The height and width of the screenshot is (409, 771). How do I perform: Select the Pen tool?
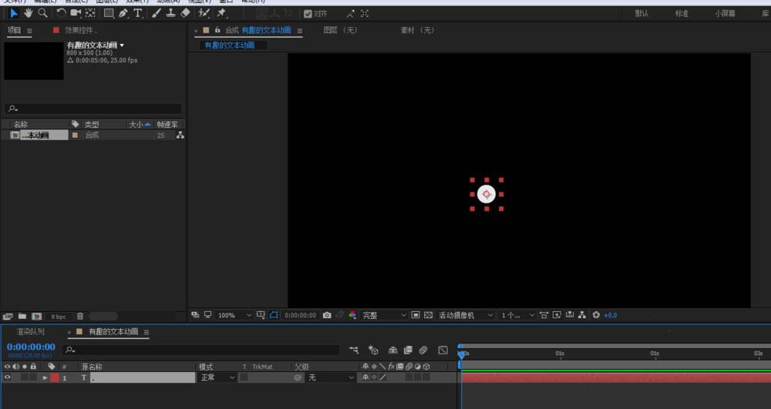pyautogui.click(x=123, y=13)
